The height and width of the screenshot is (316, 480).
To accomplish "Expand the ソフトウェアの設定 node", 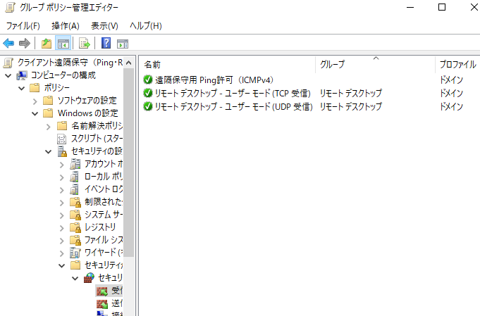I will 35,101.
